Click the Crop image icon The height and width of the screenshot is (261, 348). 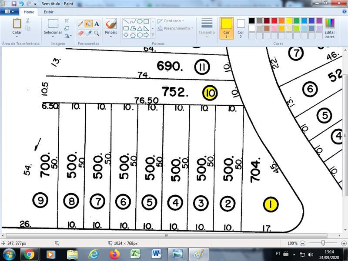(x=67, y=20)
